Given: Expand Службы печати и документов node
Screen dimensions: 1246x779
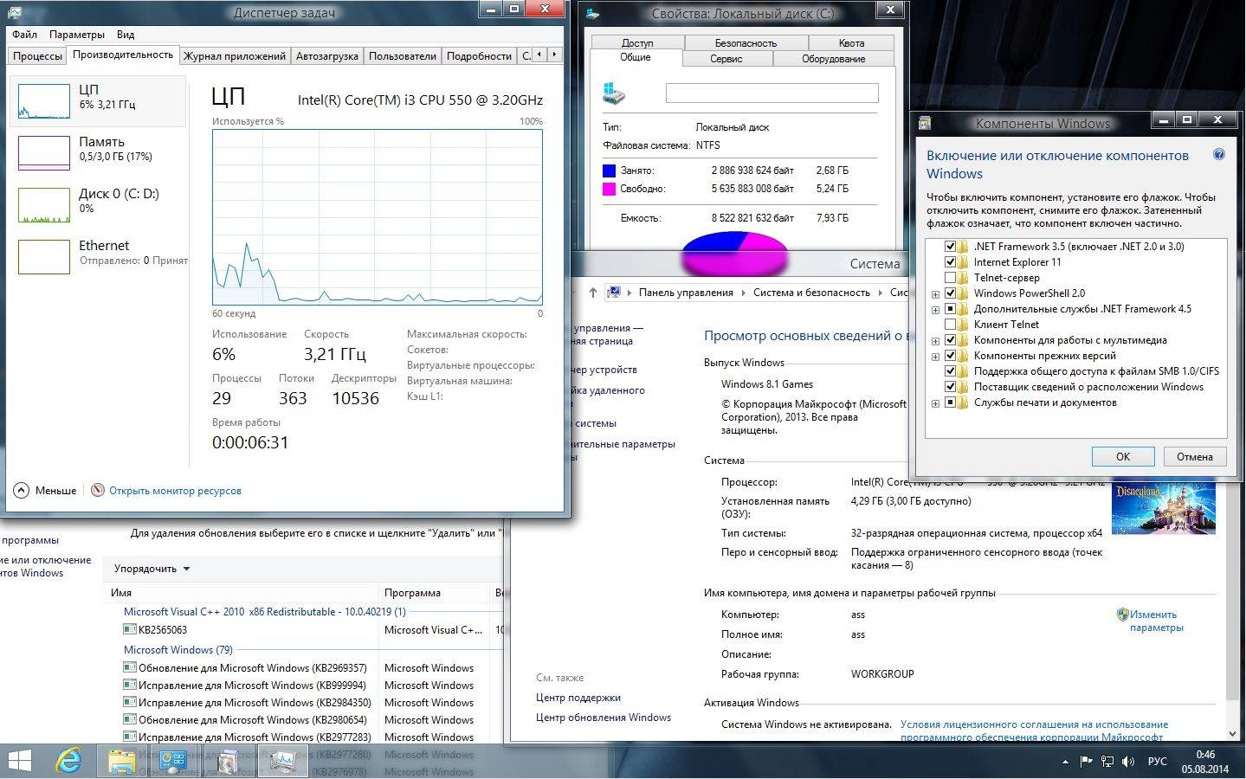Looking at the screenshot, I should [x=935, y=403].
